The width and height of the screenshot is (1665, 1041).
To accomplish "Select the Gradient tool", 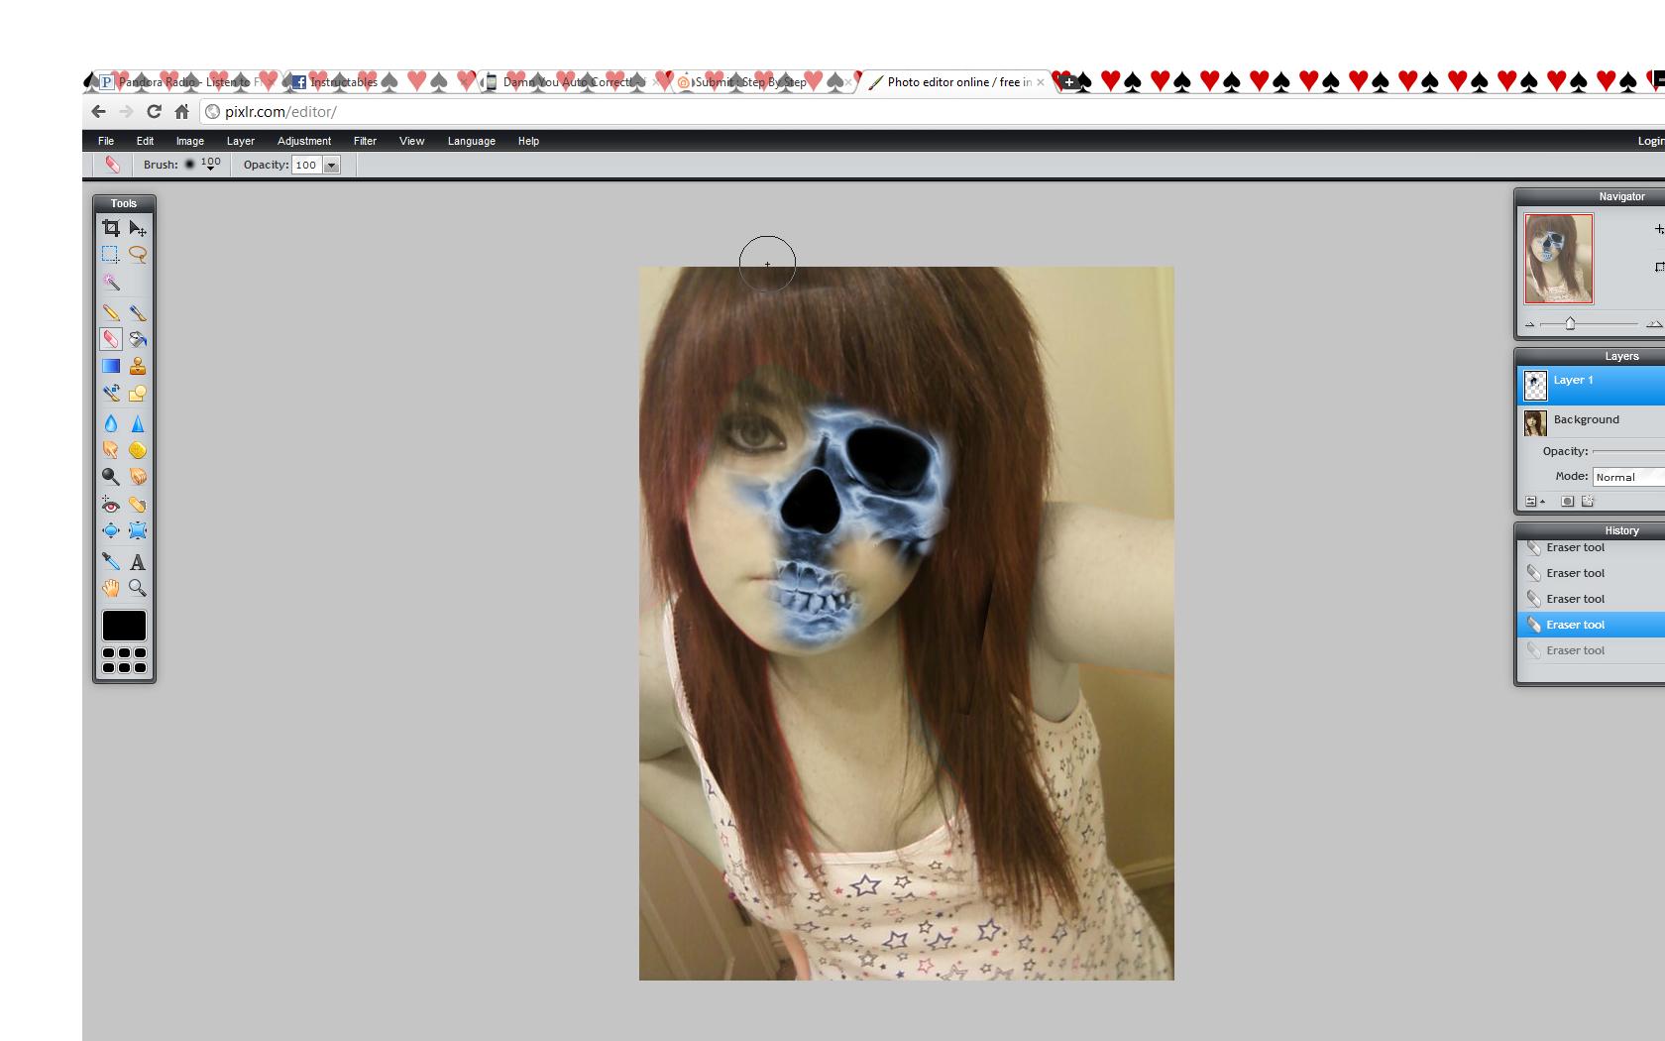I will coord(111,366).
